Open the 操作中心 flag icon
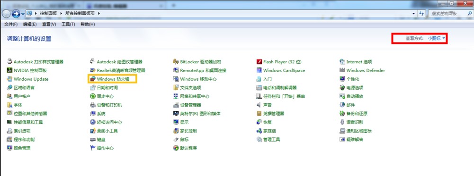 92,148
